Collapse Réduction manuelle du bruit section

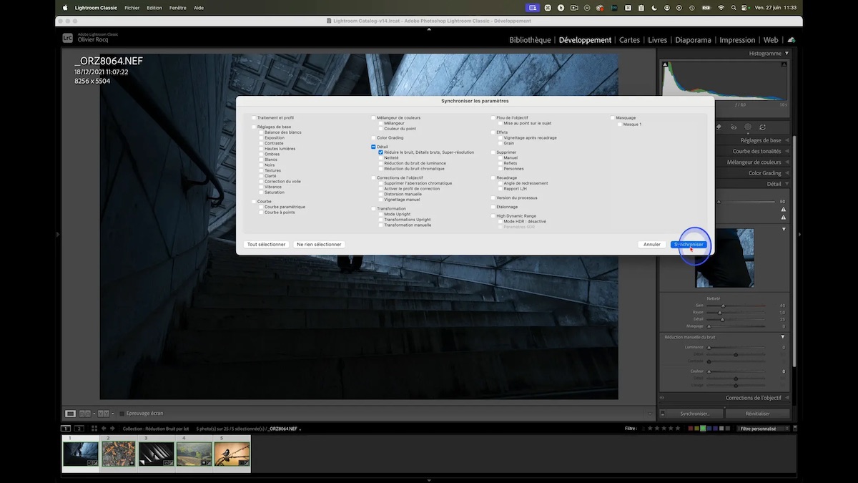(x=783, y=336)
